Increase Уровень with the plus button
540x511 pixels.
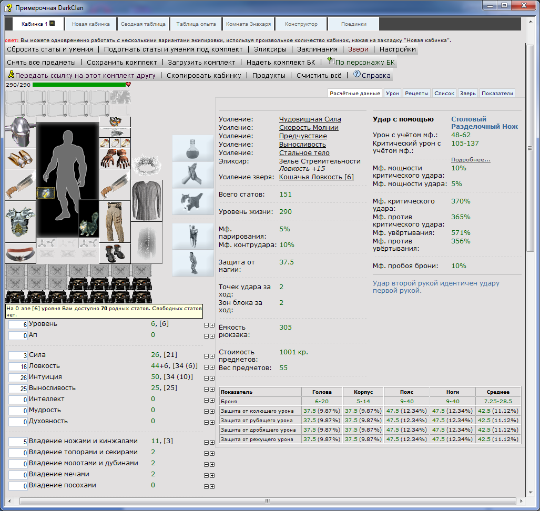pos(212,325)
